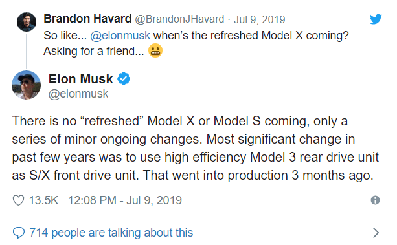The width and height of the screenshot is (397, 245).
Task: Open Elon Musk's verified badge
Action: click(124, 79)
